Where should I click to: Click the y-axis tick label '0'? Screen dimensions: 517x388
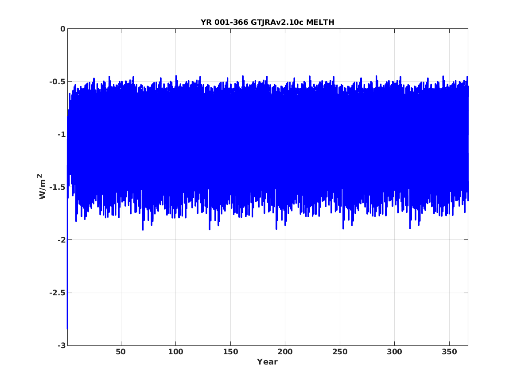62,29
